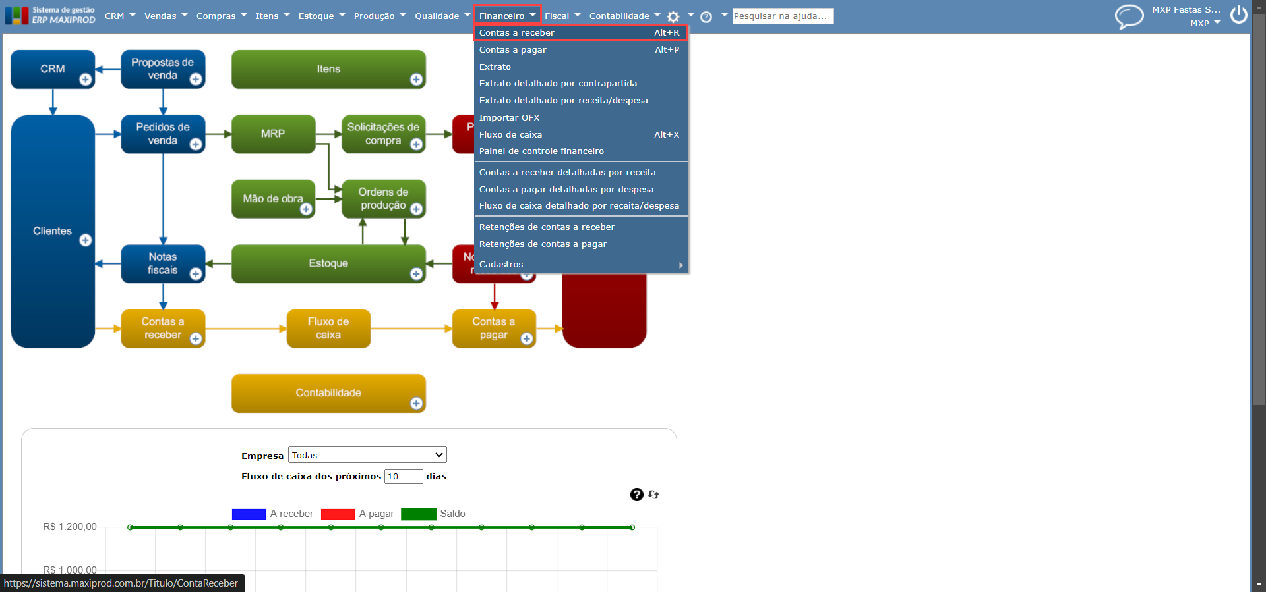Select Retenções de contas a receber
This screenshot has width=1266, height=592.
(580, 227)
